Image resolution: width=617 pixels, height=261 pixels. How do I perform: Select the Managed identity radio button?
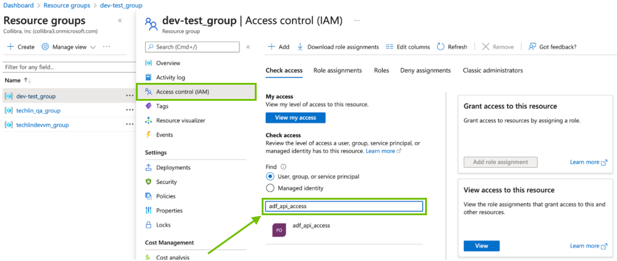tap(270, 188)
